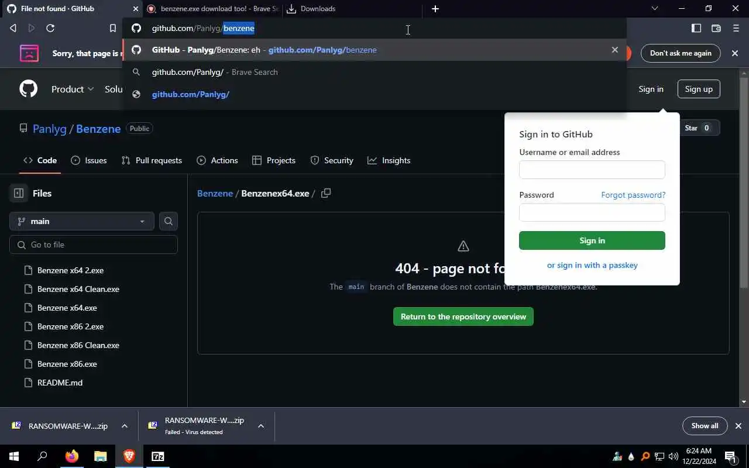Click the Forgot password? link
The image size is (749, 468).
pos(633,195)
